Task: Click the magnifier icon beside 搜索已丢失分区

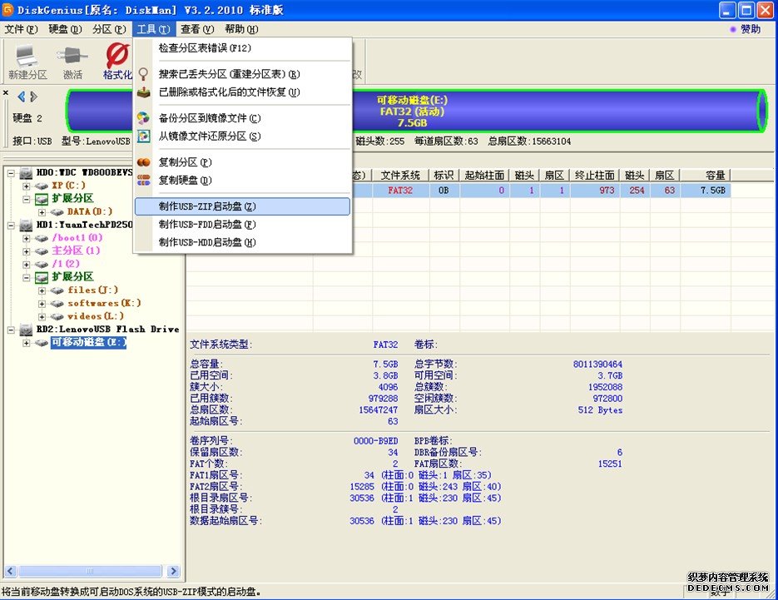Action: pos(144,74)
